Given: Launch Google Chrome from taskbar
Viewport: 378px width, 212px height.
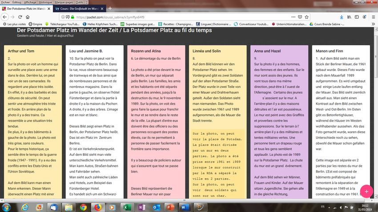Looking at the screenshot, I should 84,207.
